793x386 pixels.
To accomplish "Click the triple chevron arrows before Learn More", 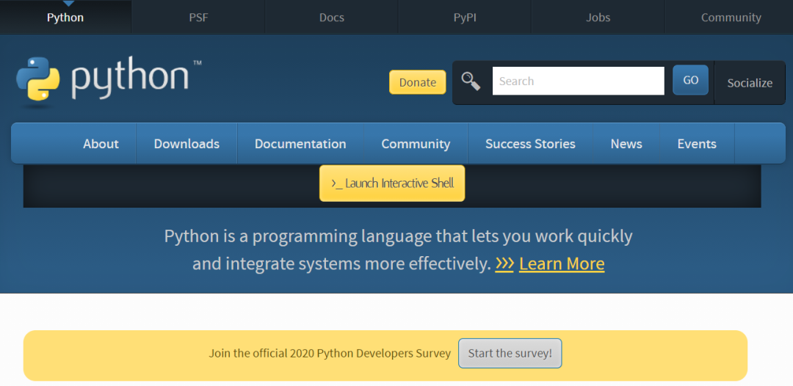I will (504, 263).
